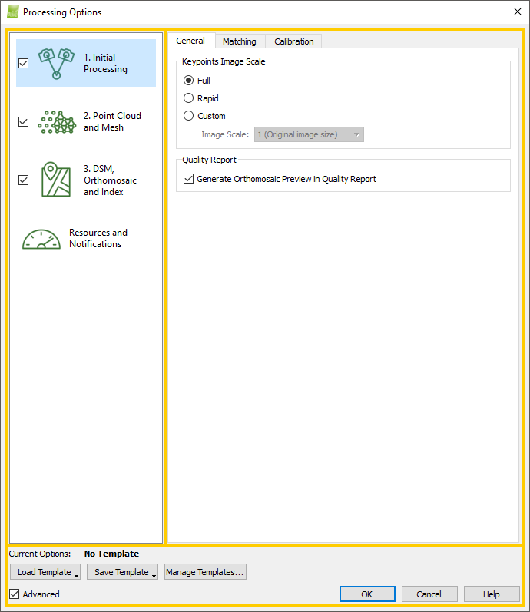Select the Rapid keypoints image scale
The height and width of the screenshot is (612, 530).
189,98
